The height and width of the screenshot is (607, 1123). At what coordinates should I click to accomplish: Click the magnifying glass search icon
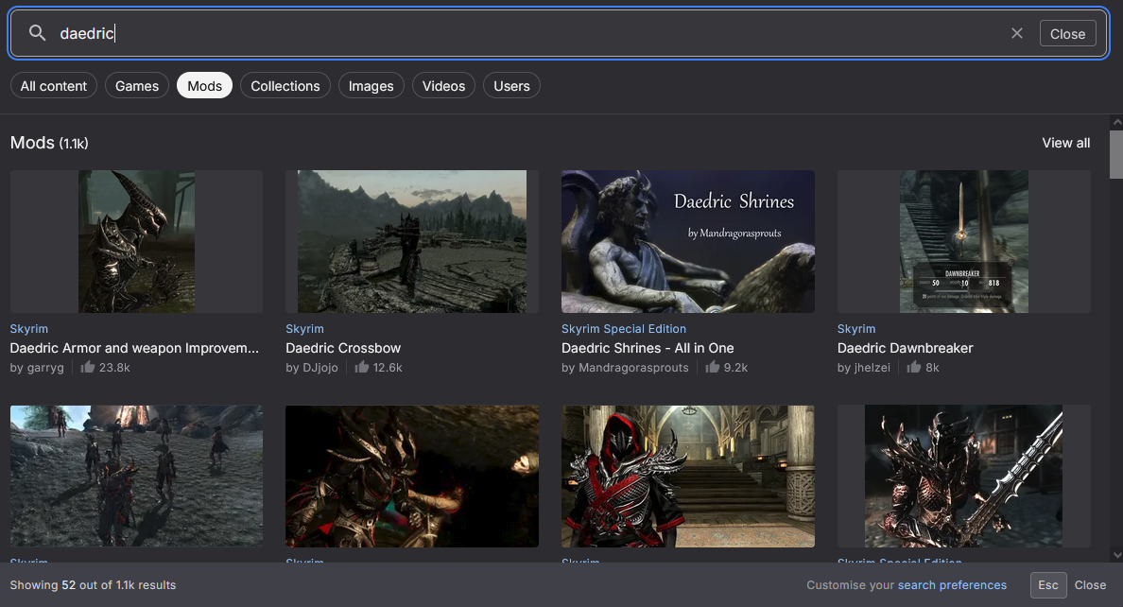point(37,33)
